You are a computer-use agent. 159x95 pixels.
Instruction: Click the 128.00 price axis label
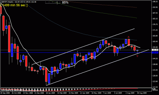click(155, 76)
